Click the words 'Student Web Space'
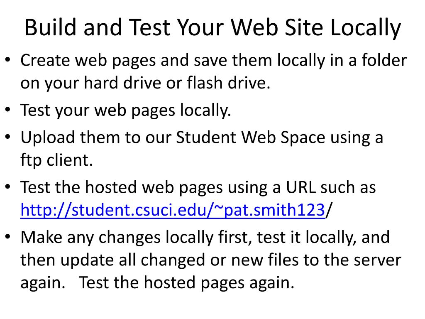 pyautogui.click(x=251, y=137)
